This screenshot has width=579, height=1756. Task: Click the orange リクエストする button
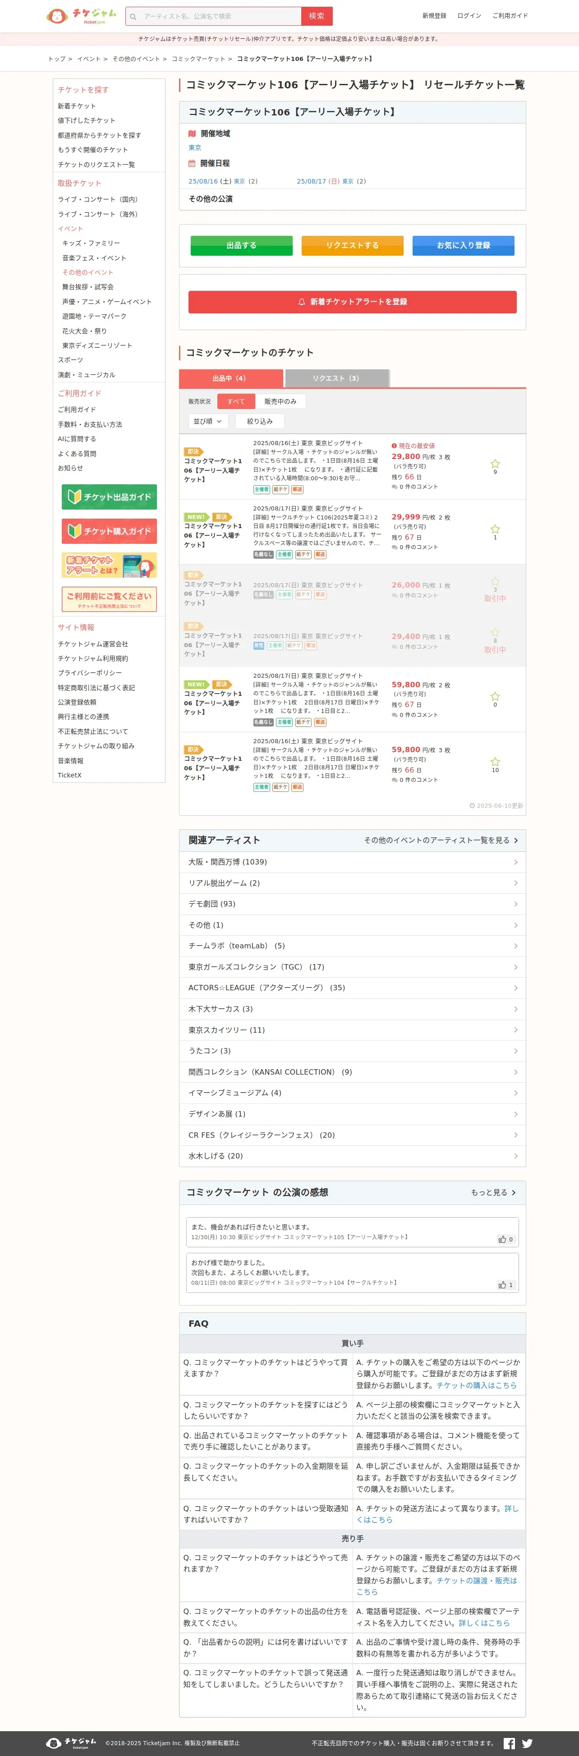353,245
